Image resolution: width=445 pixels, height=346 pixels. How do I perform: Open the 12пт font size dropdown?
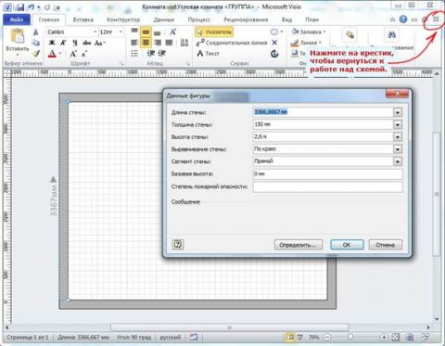(x=121, y=32)
